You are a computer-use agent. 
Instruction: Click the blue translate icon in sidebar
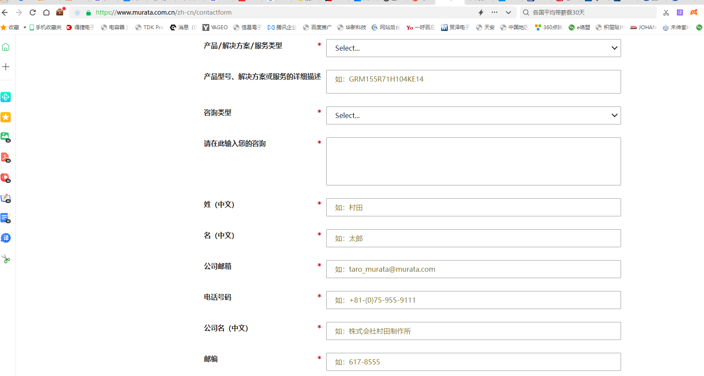(6, 238)
